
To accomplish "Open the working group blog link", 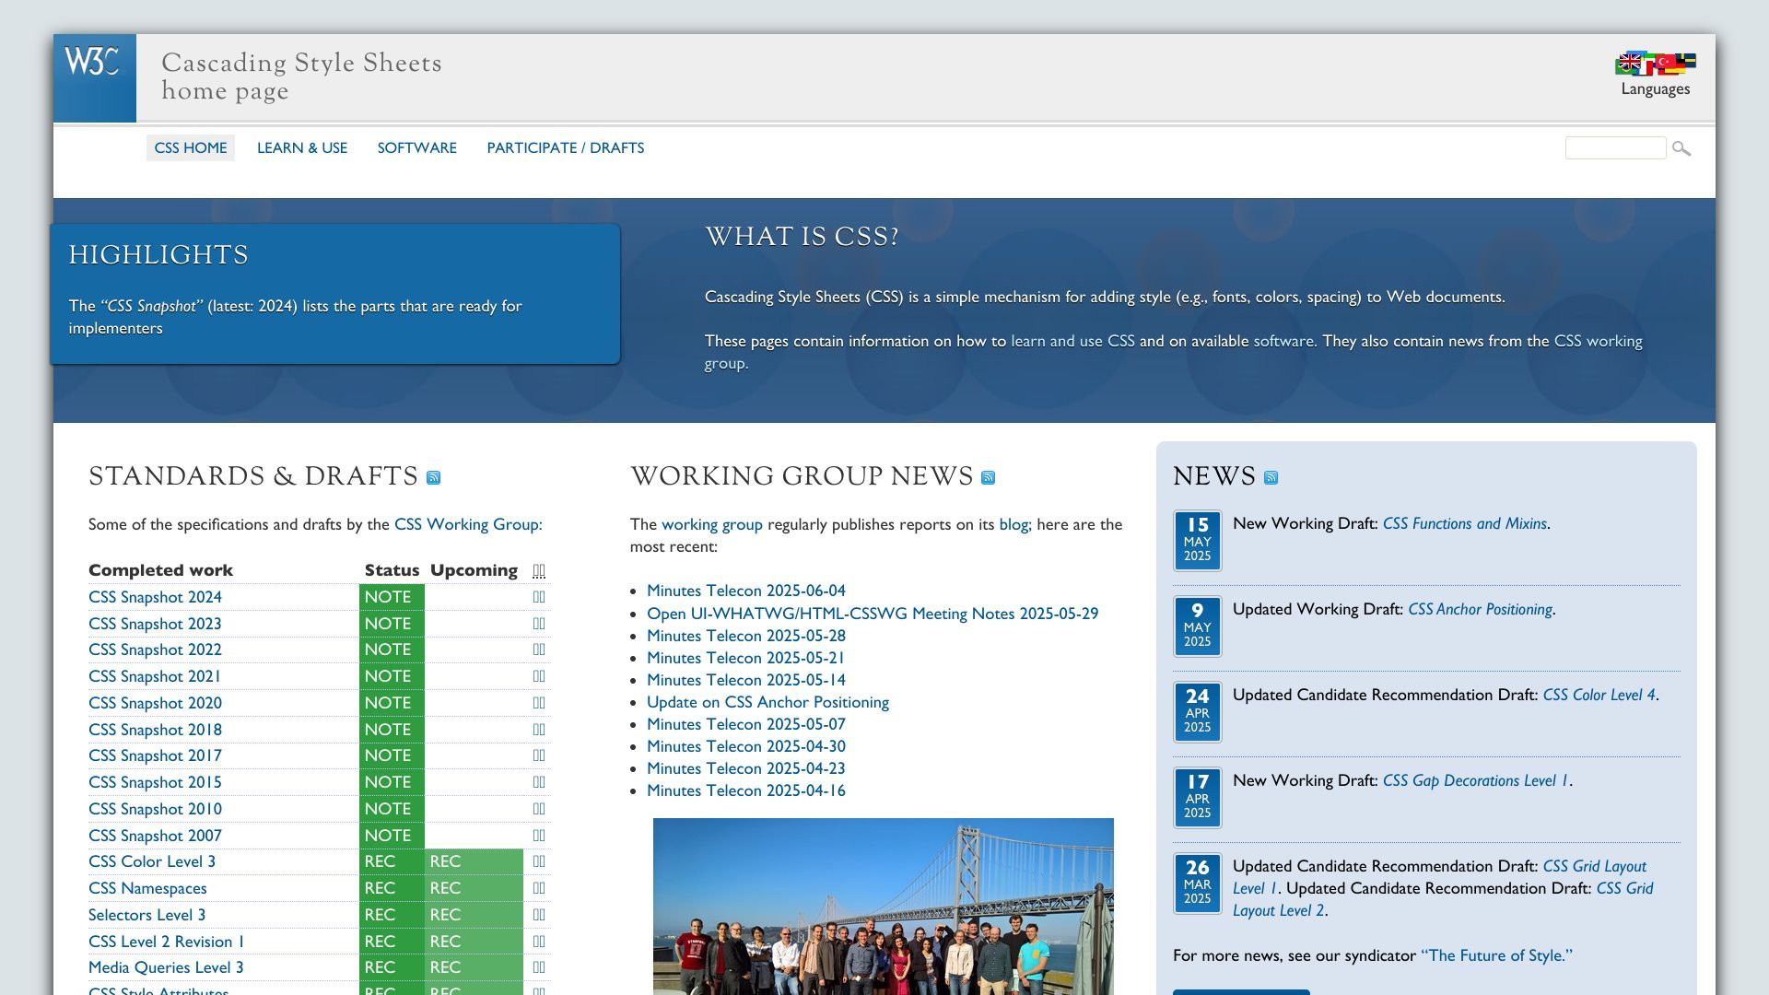I will (x=1015, y=524).
